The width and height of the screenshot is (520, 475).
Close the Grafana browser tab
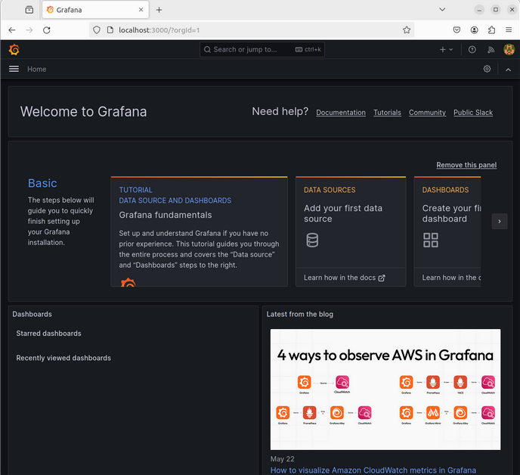141,10
